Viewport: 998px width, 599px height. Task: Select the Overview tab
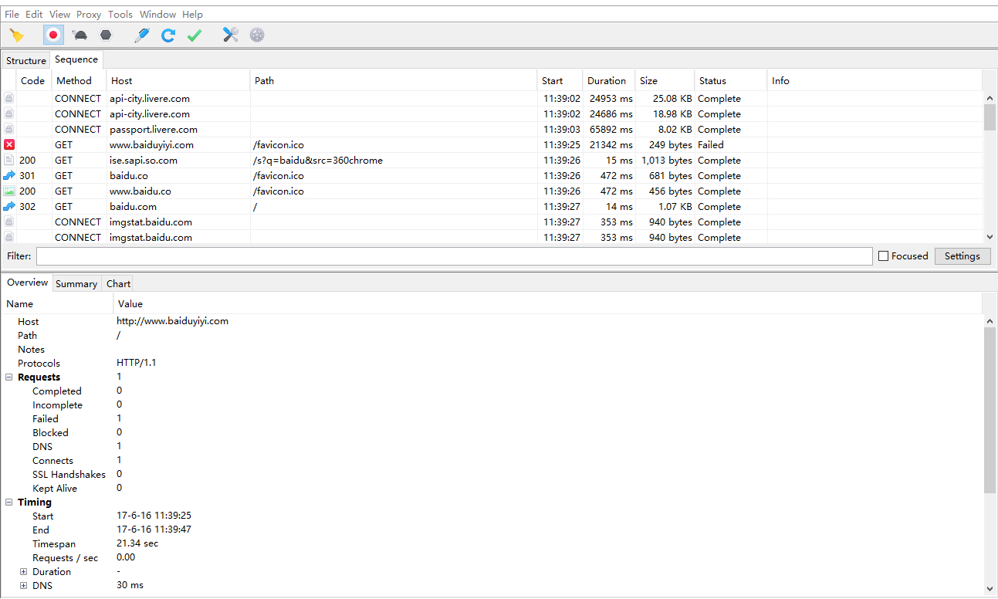27,283
